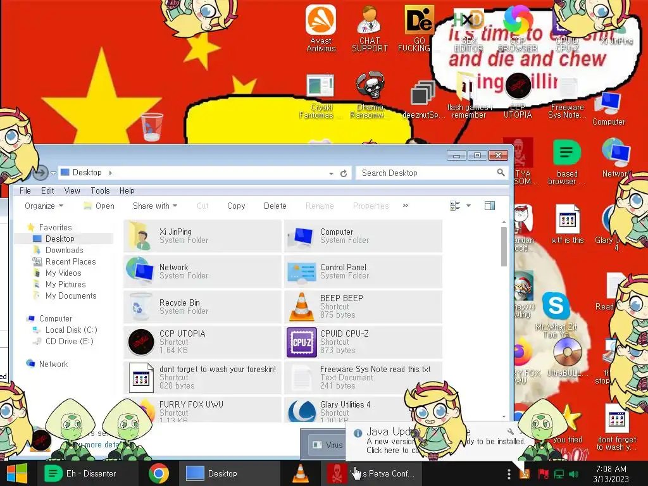
Task: Show hidden tray icons overflow
Action: (x=509, y=474)
